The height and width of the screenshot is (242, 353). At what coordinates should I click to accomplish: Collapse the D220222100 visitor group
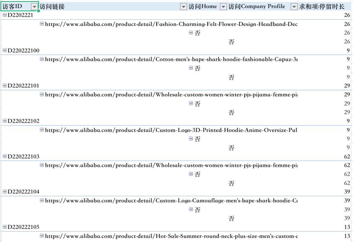[5, 50]
